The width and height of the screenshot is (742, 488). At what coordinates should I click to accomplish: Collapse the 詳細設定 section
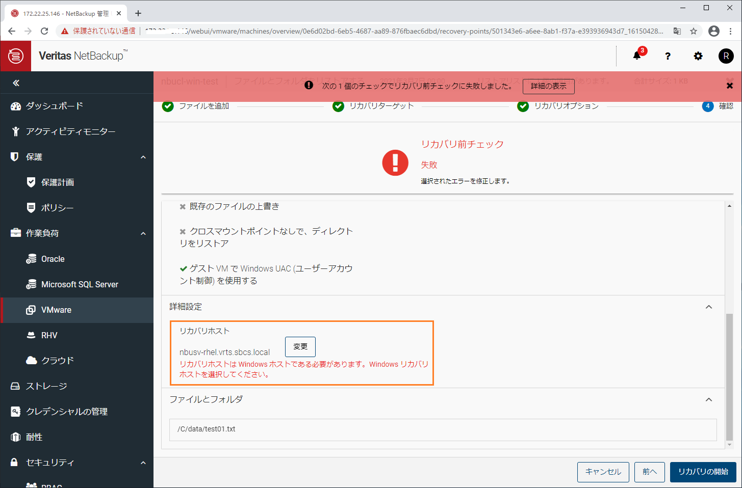point(709,307)
